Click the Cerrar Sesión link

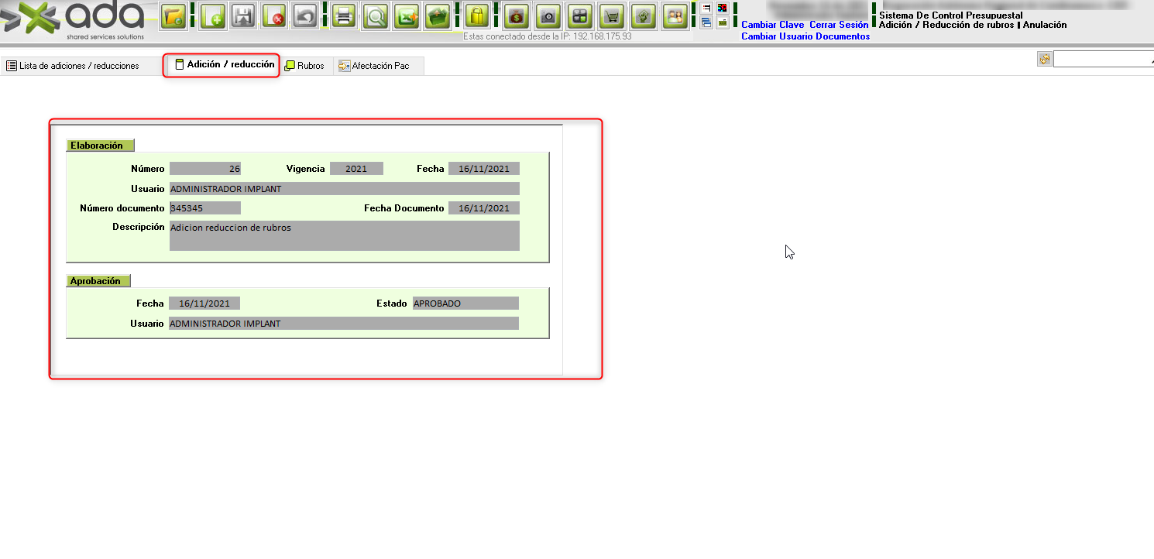(x=839, y=25)
